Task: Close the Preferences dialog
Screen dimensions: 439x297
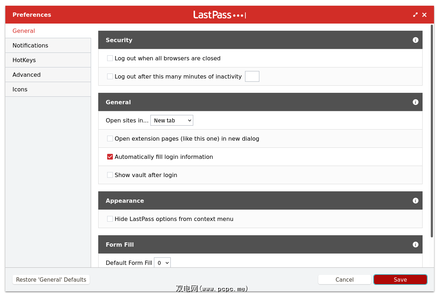Action: click(x=424, y=15)
